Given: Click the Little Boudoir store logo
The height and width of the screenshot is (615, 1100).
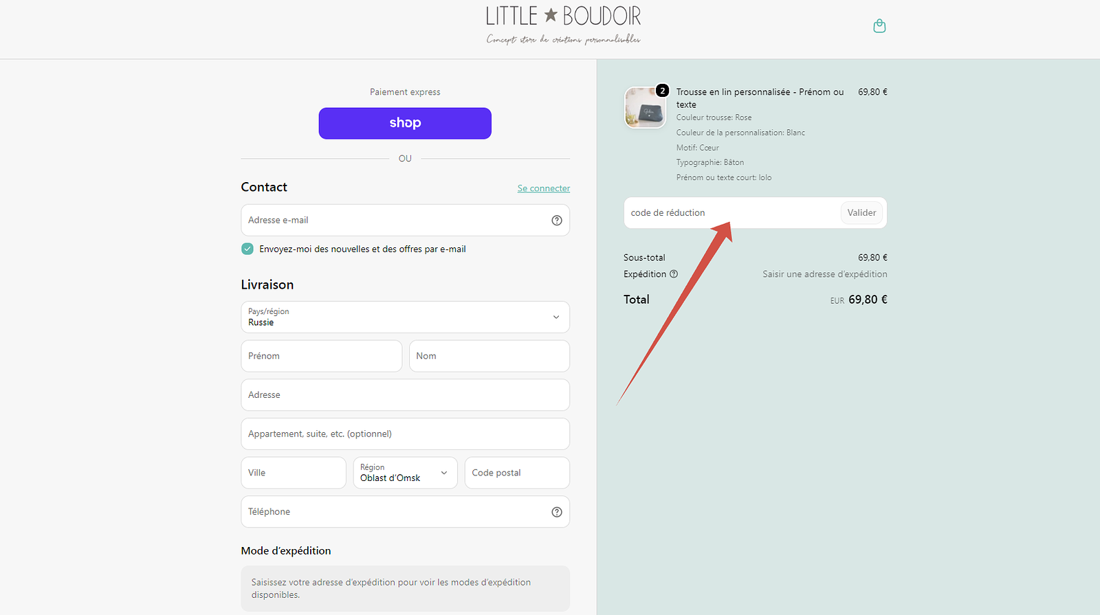Looking at the screenshot, I should pos(563,25).
